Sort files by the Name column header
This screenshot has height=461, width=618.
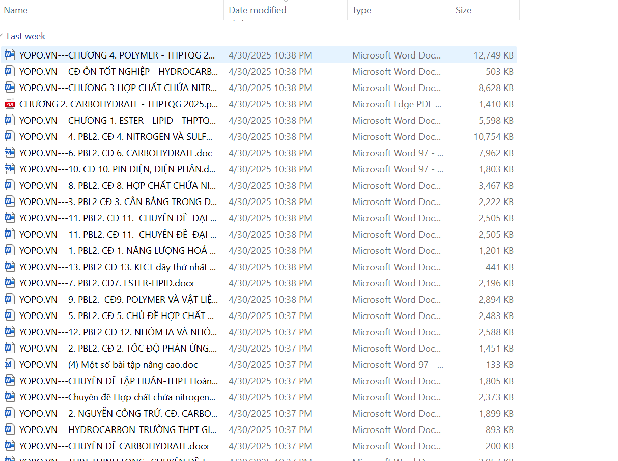pos(15,10)
